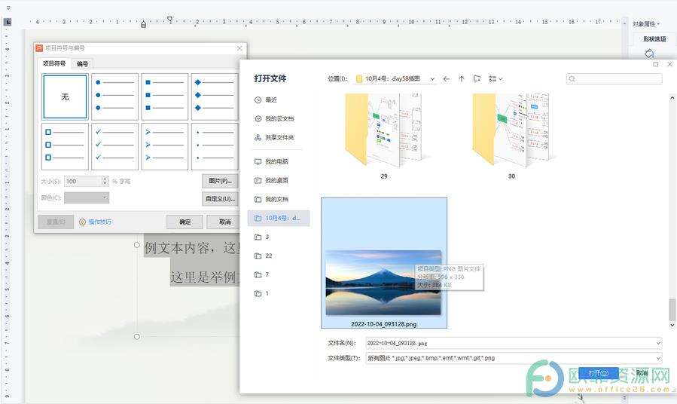Click the first-line indent marker on the ruler
The height and width of the screenshot is (404, 677).
[x=170, y=20]
